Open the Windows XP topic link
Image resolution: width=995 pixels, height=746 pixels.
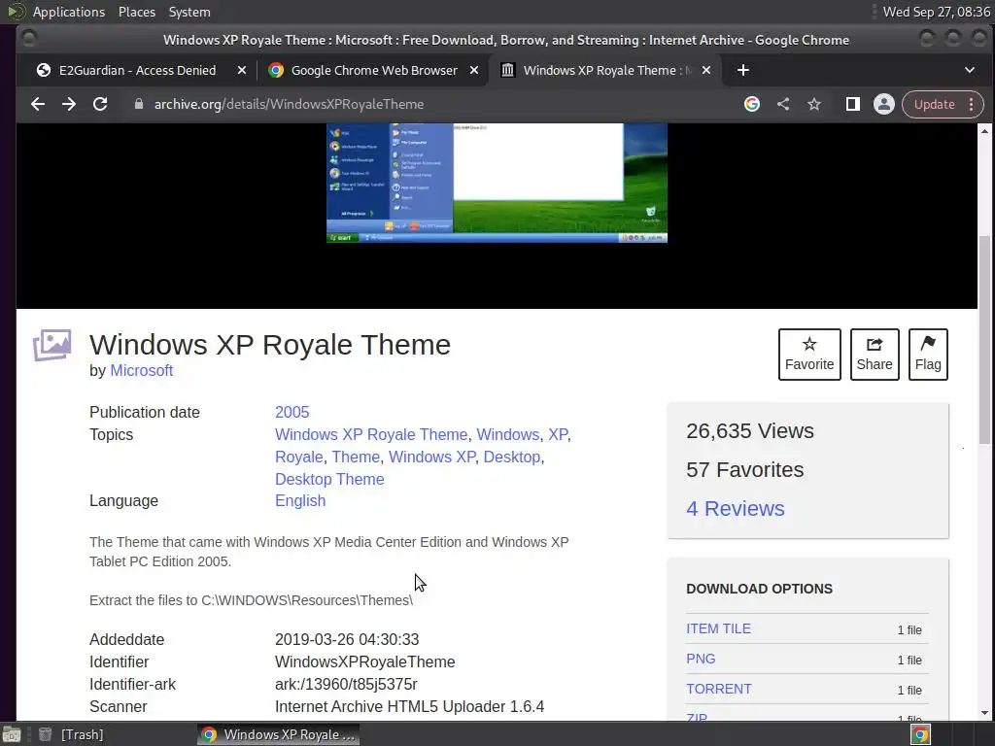(431, 457)
